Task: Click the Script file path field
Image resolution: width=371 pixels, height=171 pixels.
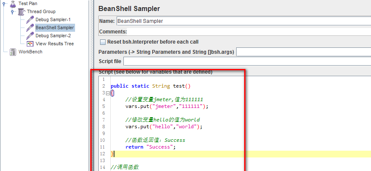Action: (246, 62)
